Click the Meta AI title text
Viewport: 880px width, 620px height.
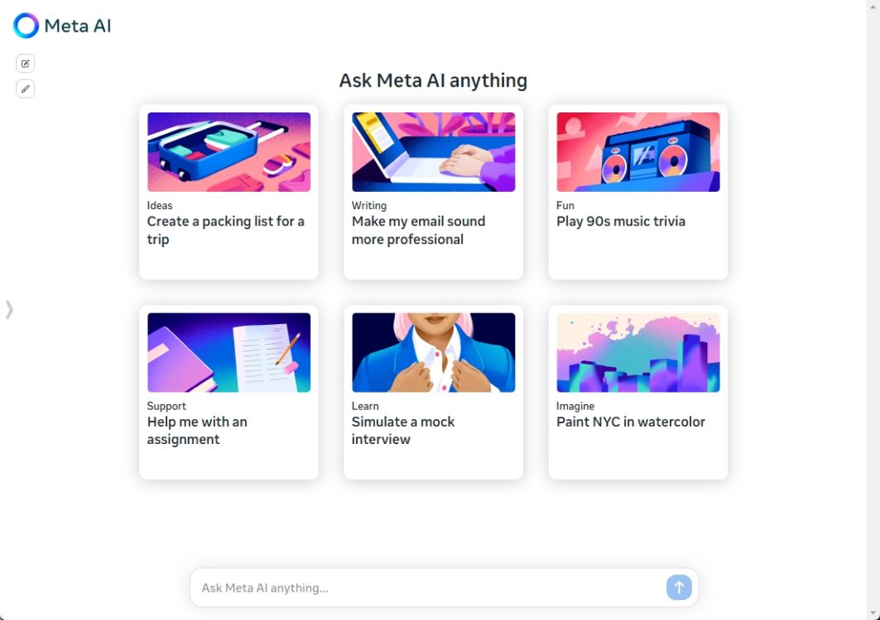78,26
